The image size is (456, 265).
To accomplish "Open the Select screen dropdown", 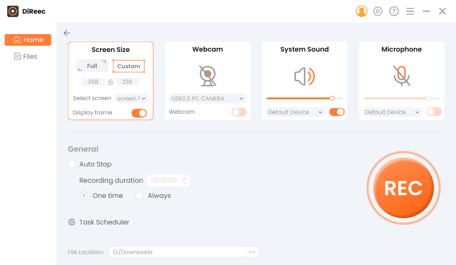I will 131,98.
